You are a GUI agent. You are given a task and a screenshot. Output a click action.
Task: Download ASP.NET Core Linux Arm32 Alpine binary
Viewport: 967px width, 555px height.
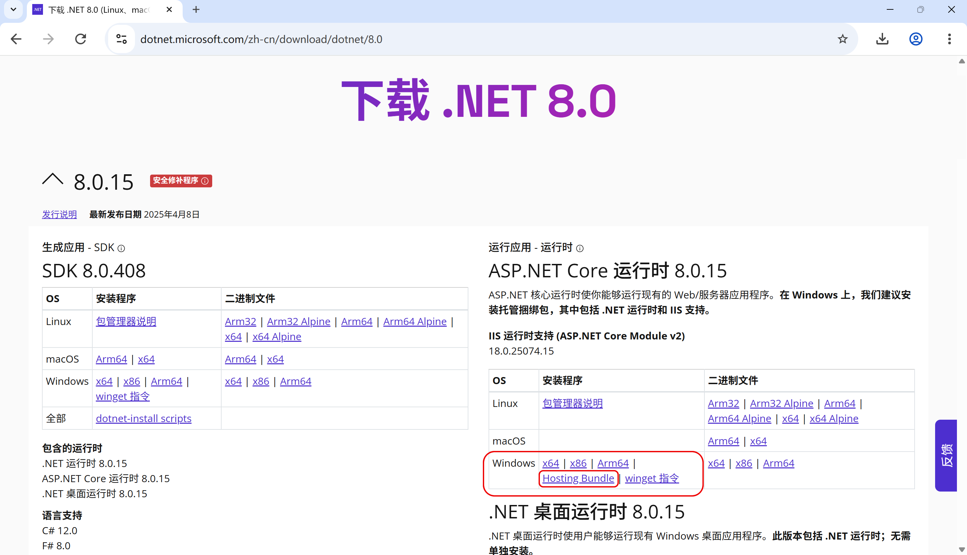tap(782, 403)
